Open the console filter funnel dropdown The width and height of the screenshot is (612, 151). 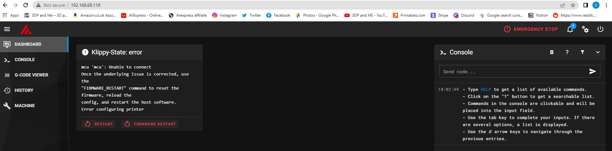click(x=583, y=52)
